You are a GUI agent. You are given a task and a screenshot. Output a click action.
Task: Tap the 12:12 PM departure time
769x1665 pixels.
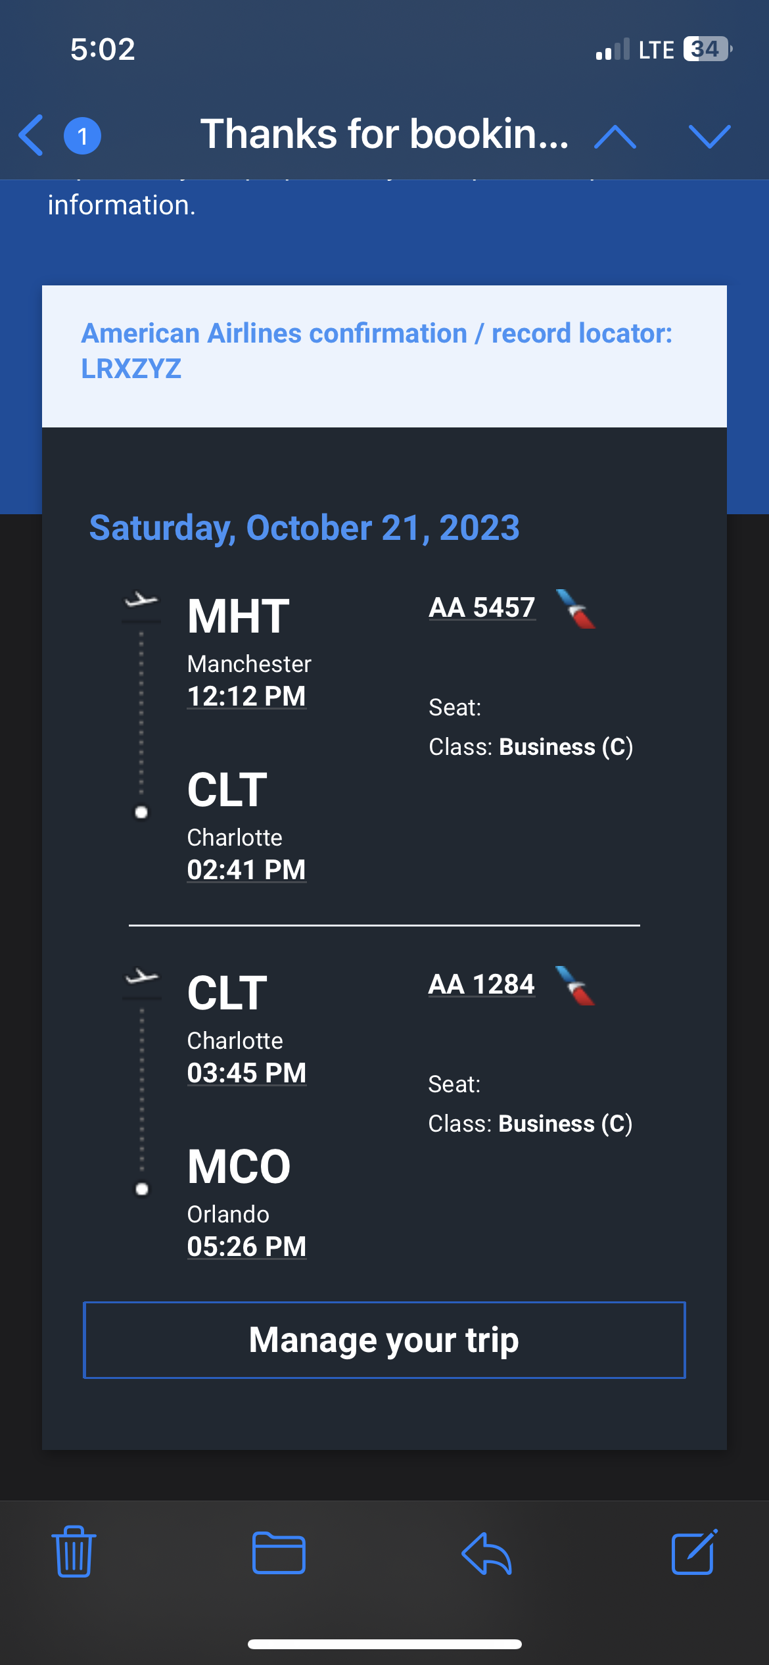[x=246, y=696]
